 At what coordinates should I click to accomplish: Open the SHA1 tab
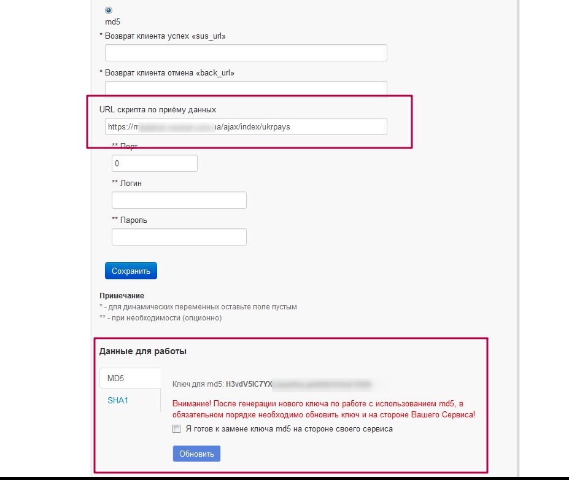(118, 400)
